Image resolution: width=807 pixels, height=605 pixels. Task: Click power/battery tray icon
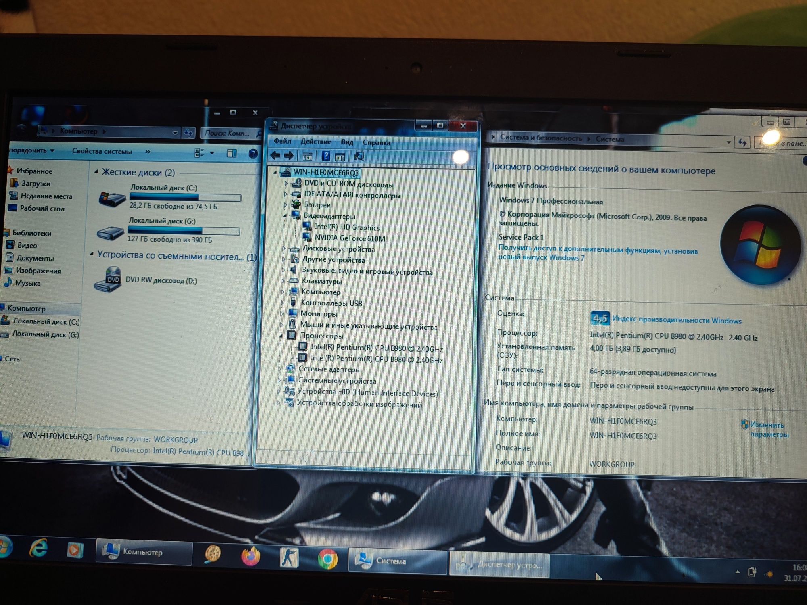[x=752, y=572]
